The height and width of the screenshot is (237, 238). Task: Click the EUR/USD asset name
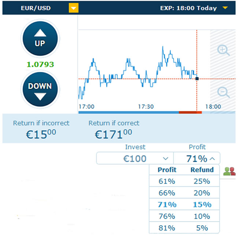tap(36, 8)
